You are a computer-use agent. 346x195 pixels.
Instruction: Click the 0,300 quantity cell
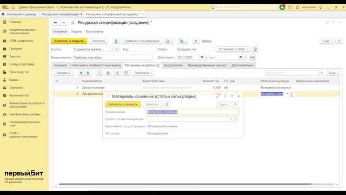click(x=211, y=88)
